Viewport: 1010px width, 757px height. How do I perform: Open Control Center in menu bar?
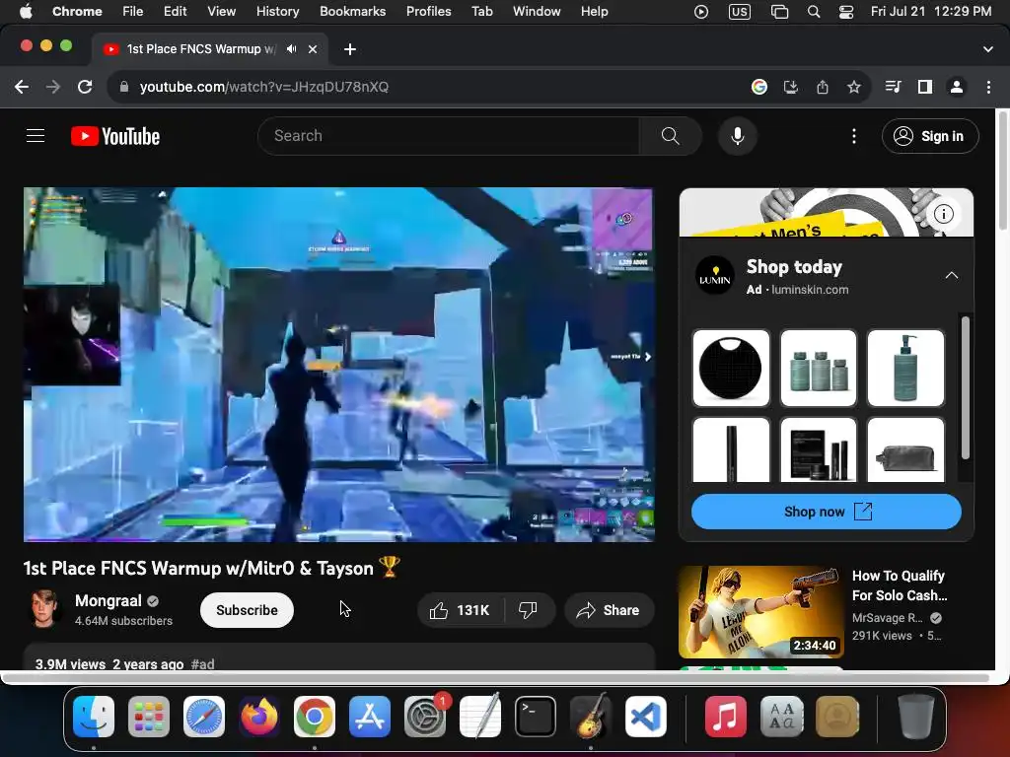(x=845, y=11)
